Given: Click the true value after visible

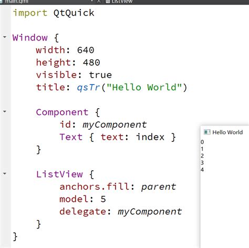Looking at the screenshot, I should click(x=100, y=75).
